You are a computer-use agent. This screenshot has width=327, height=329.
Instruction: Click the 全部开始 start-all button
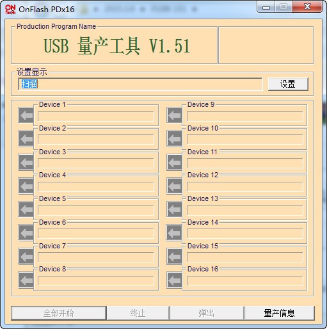[x=59, y=313]
